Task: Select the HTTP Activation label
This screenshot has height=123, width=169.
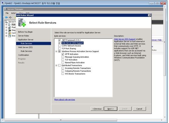Action: coord(71,54)
